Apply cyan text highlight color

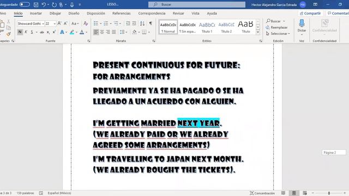[72, 32]
